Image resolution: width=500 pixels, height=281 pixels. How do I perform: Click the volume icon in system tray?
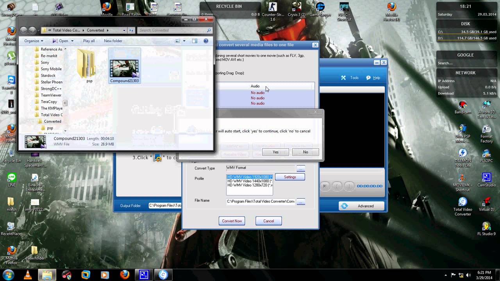point(468,275)
